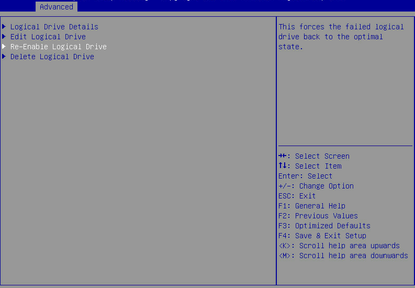The height and width of the screenshot is (288, 415).
Task: Click the F1: General Help entry
Action: click(312, 206)
